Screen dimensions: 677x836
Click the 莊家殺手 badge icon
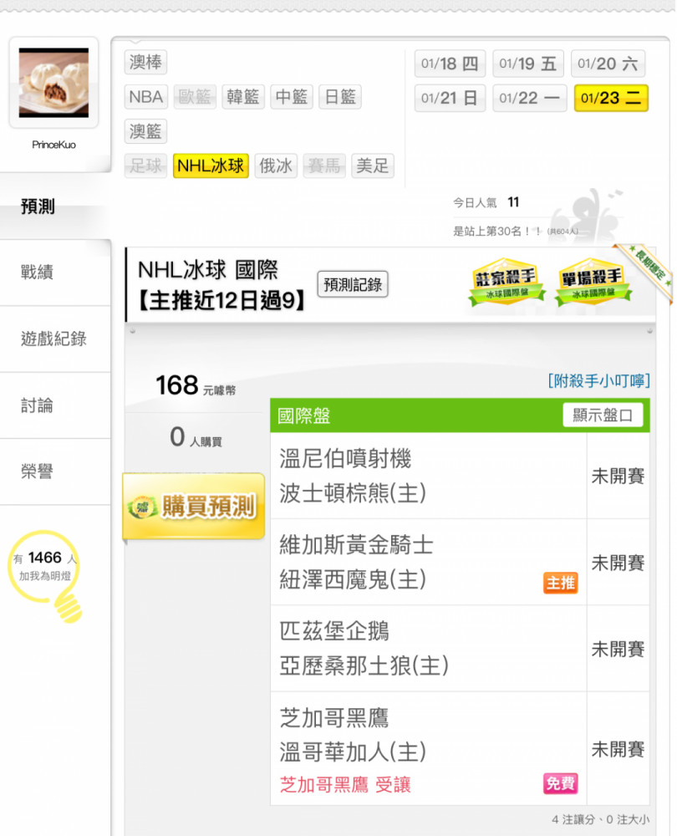506,281
